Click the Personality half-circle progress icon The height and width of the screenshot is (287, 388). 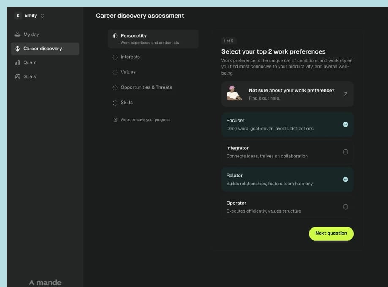(x=115, y=36)
